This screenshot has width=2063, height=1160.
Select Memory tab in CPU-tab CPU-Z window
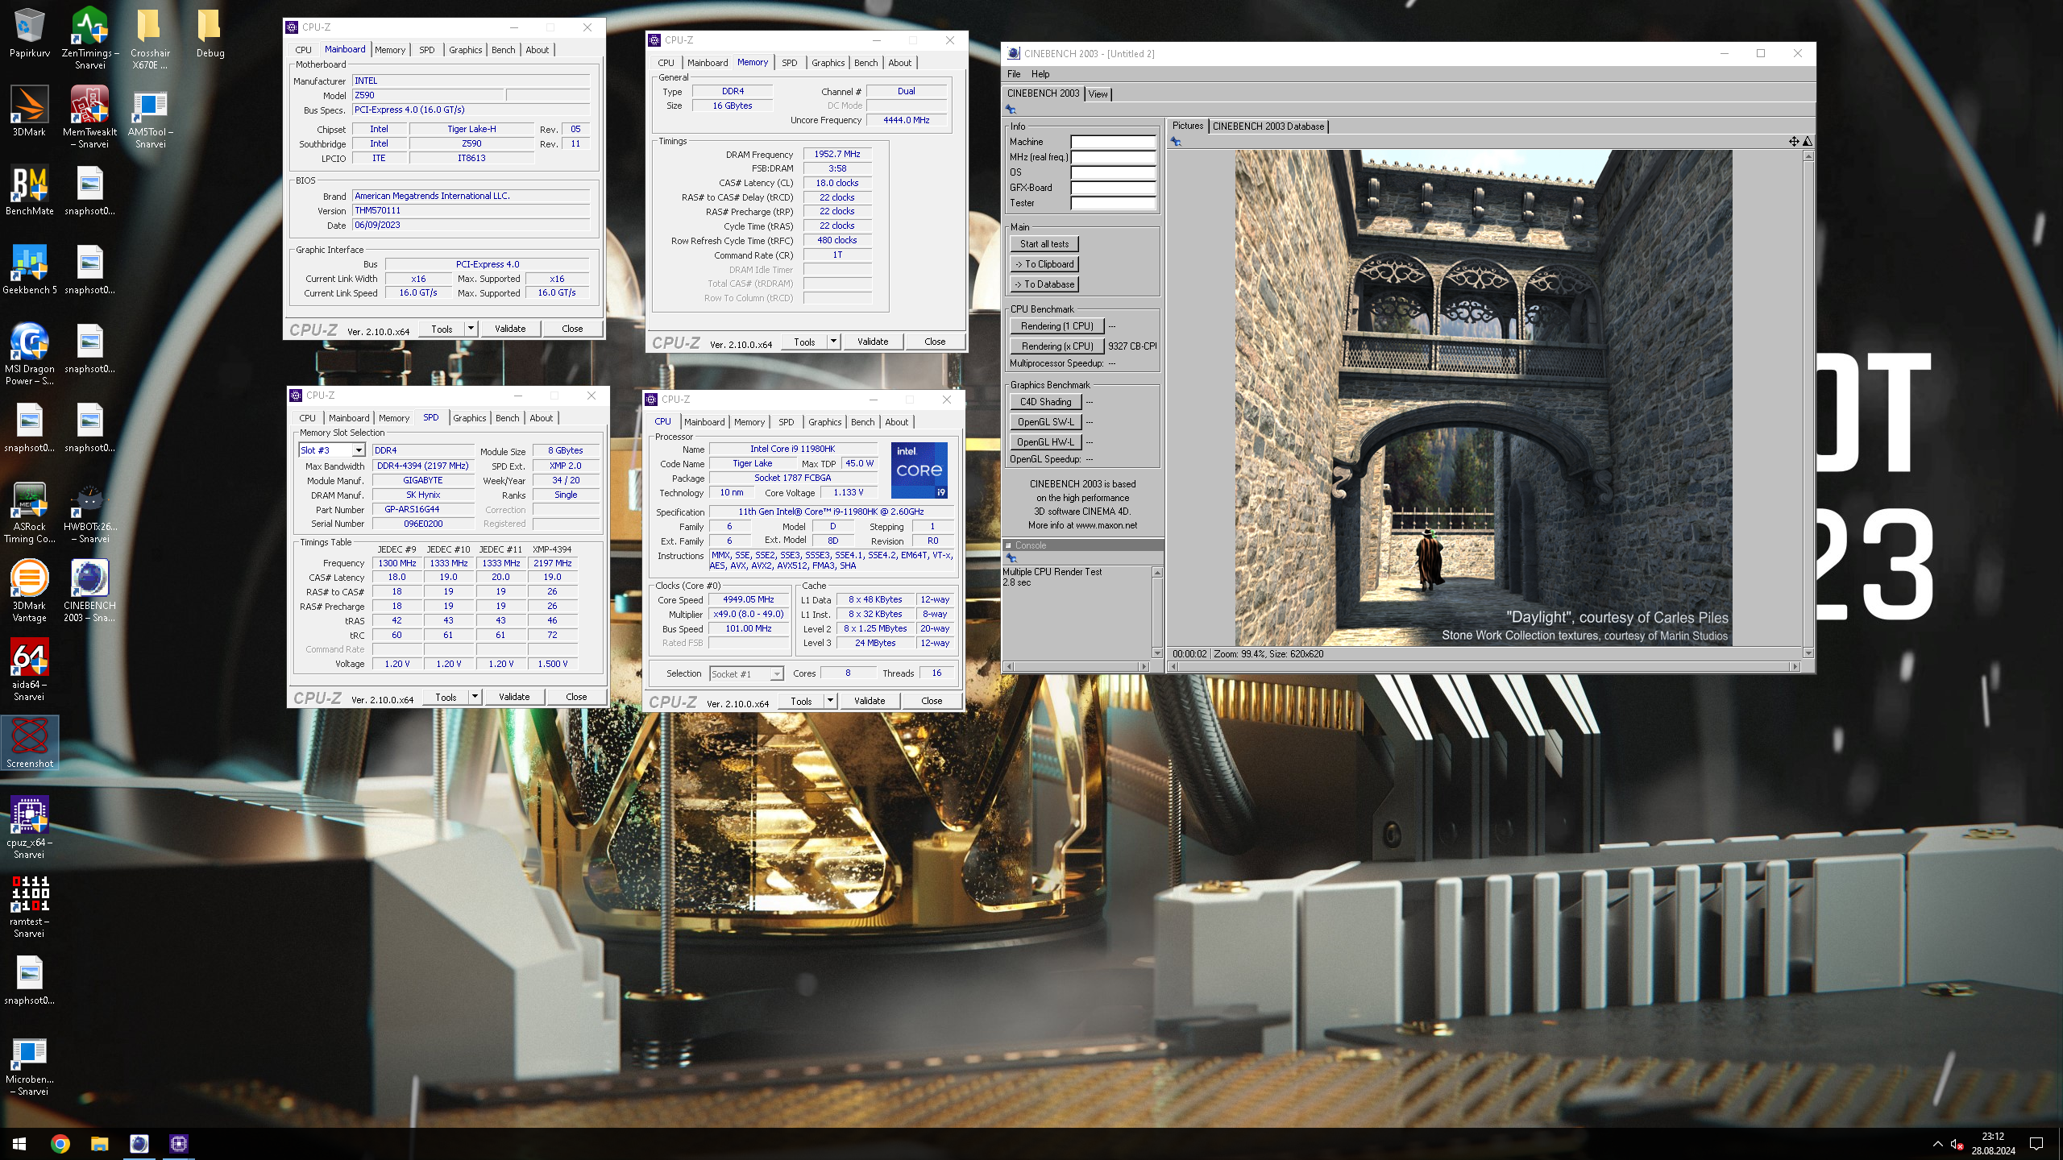(x=749, y=422)
